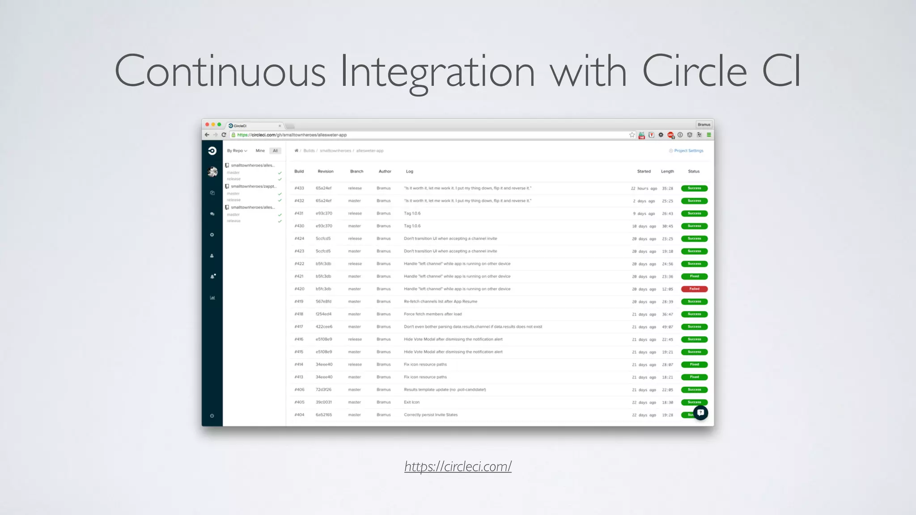
Task: Click the green padlock in address bar
Action: (x=233, y=135)
